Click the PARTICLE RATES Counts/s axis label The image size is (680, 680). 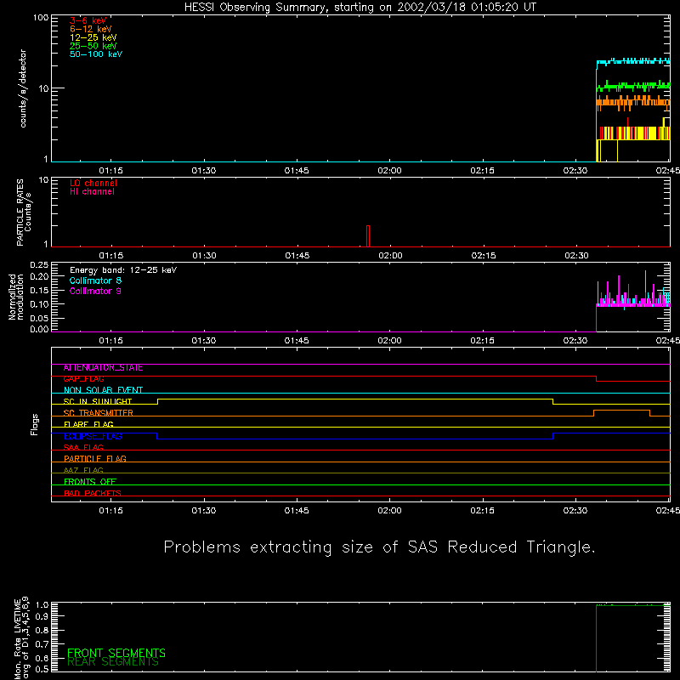(24, 212)
